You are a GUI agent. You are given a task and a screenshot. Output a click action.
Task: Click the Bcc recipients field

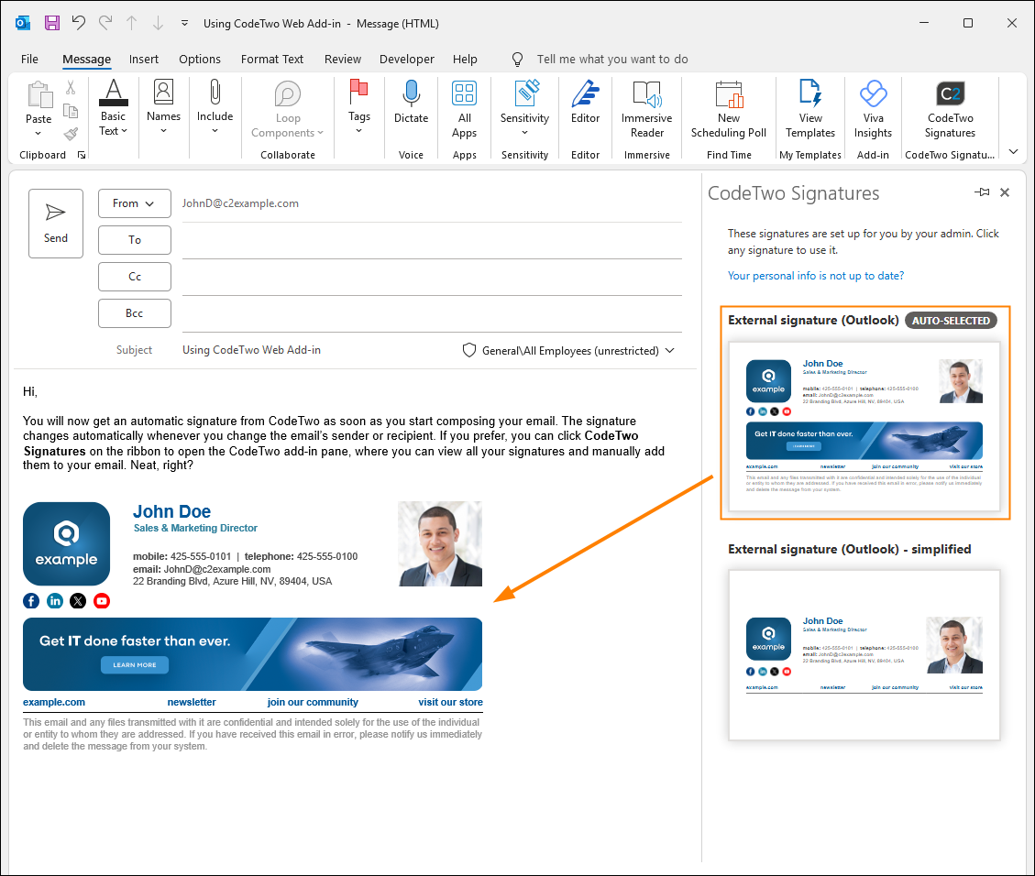pos(432,314)
